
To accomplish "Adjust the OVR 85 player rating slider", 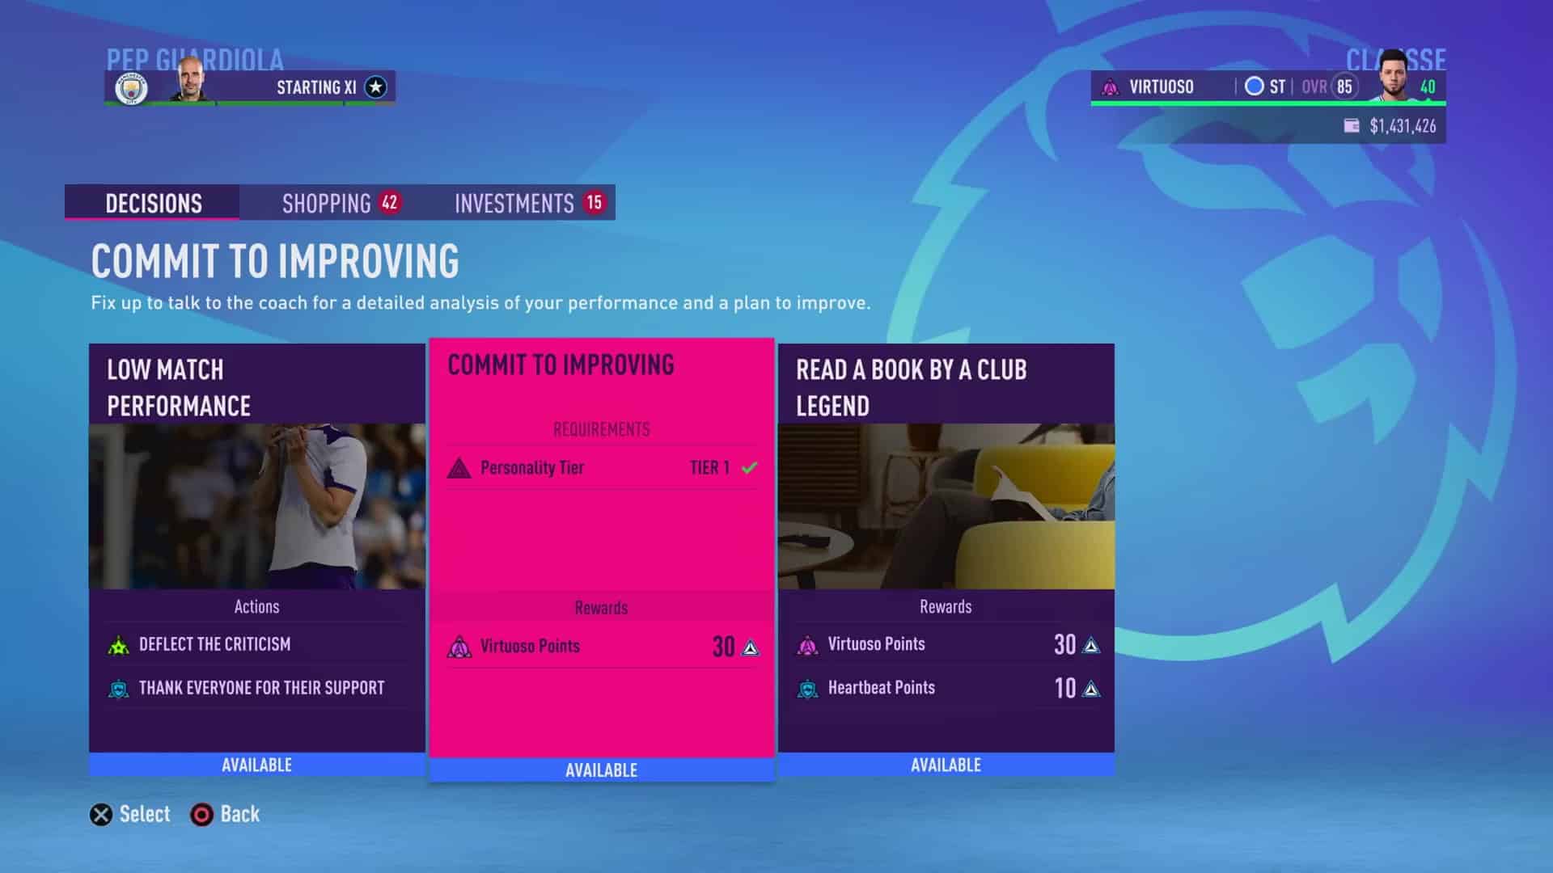I will pyautogui.click(x=1345, y=86).
